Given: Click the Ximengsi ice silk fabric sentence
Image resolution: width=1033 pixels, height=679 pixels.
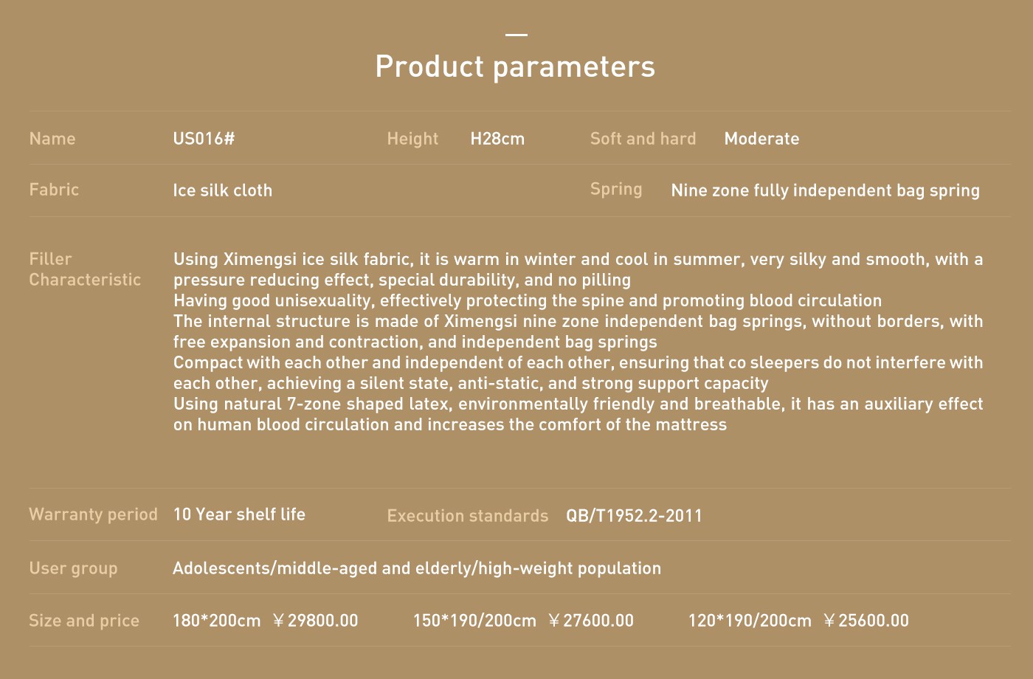Looking at the screenshot, I should [x=578, y=269].
